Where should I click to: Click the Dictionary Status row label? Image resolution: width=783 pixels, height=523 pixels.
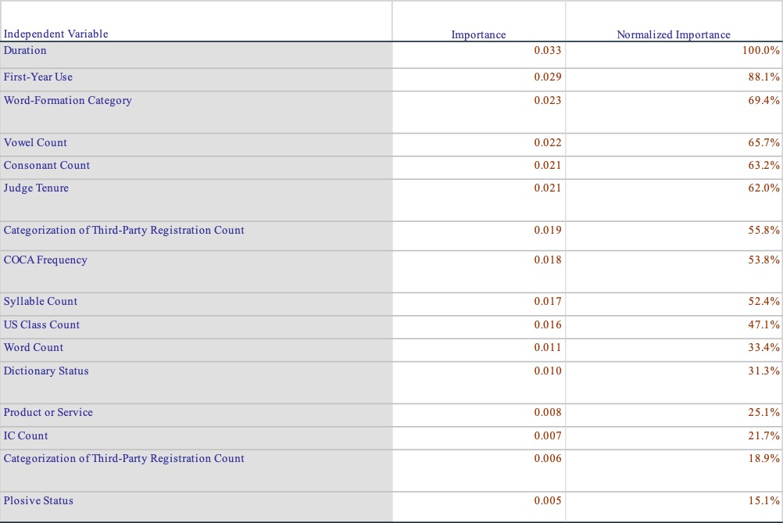point(46,371)
